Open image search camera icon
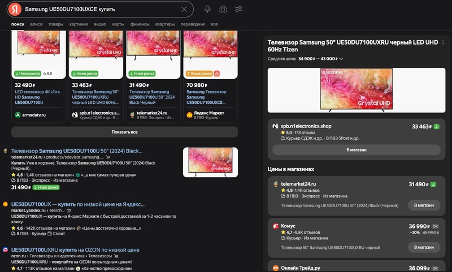Screen dimensions: 452x272 (x=223, y=9)
